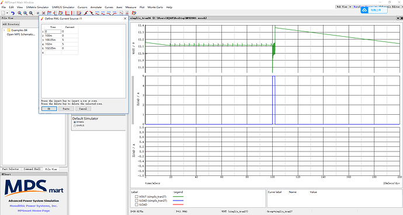Check the ILOAD (simplis_tran27) legend checkbox
The image size is (403, 215).
coord(137,200)
